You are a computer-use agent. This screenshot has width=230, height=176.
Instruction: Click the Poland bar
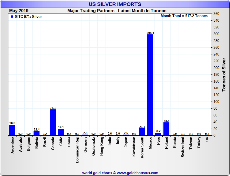(x=166, y=129)
